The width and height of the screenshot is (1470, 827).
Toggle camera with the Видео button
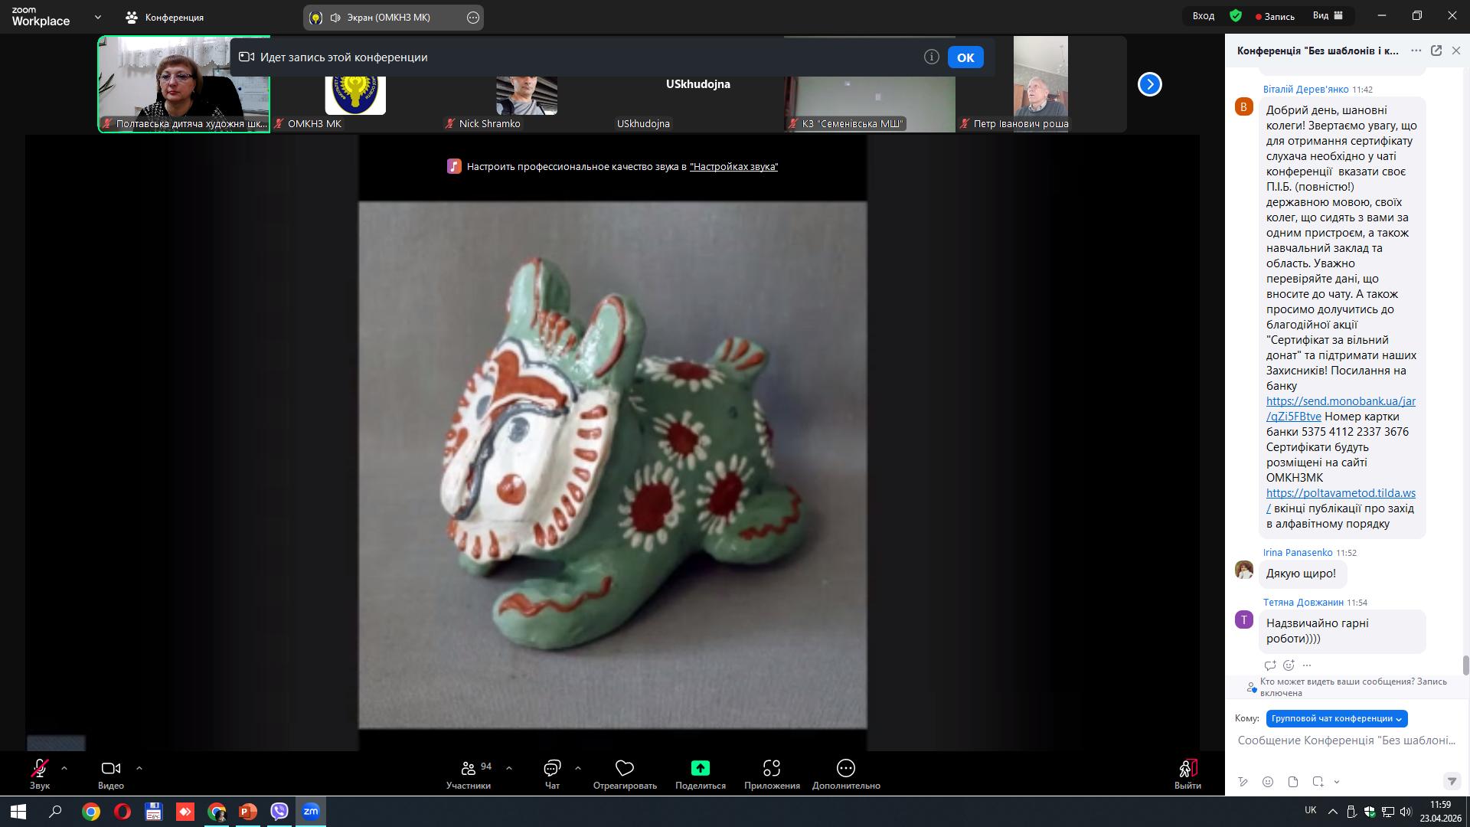tap(111, 768)
